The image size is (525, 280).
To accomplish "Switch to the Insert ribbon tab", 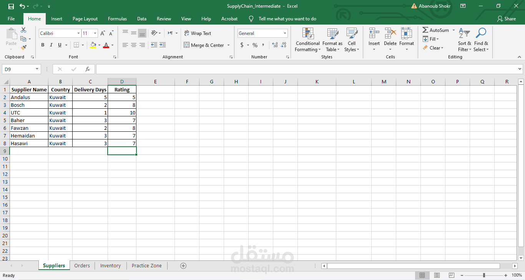I will click(x=56, y=19).
